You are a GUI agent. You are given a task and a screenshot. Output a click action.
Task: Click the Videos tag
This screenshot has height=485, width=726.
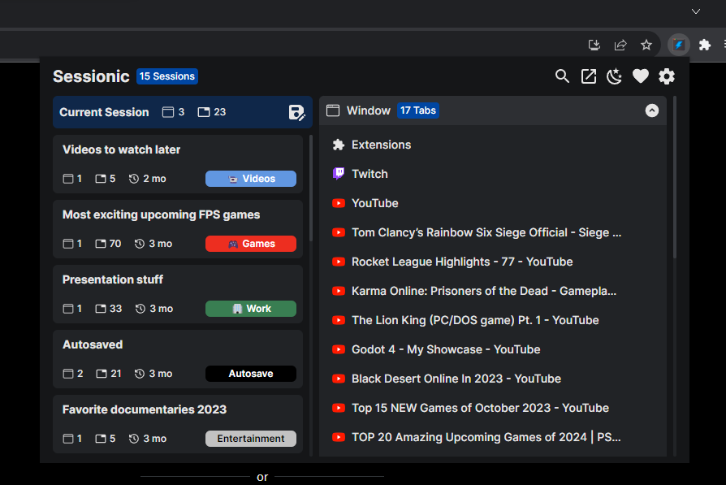tap(251, 179)
